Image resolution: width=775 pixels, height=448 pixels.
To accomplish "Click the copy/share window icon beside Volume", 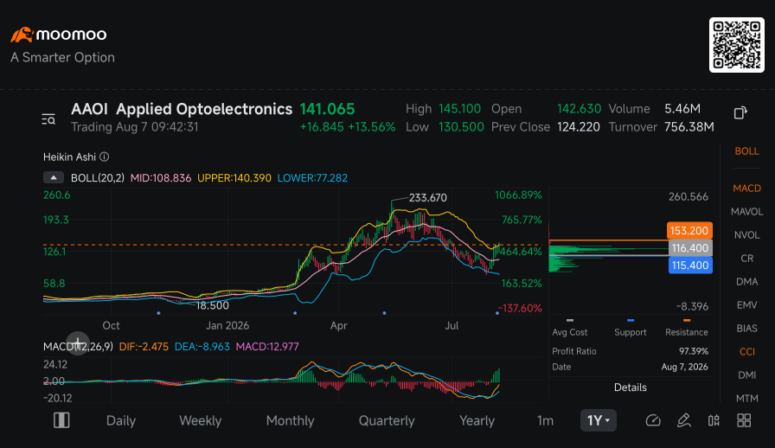I will click(x=740, y=112).
